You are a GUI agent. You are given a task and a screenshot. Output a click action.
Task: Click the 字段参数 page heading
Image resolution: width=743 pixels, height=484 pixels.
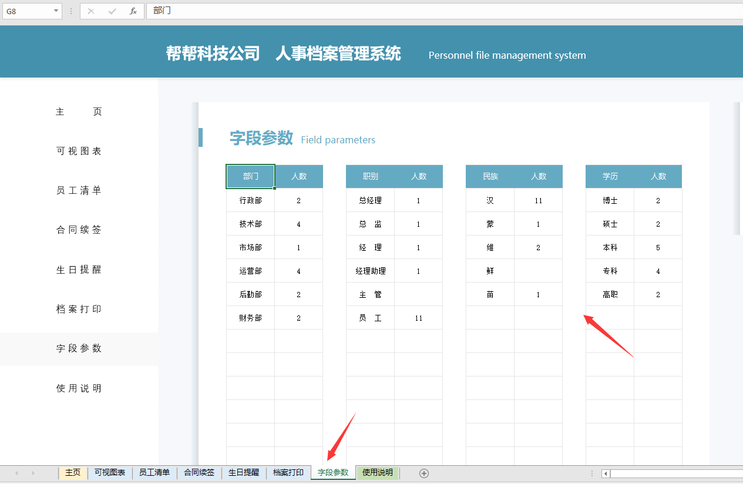coord(261,138)
